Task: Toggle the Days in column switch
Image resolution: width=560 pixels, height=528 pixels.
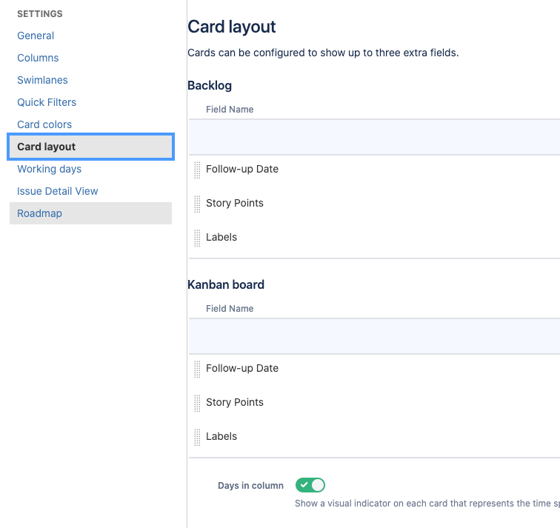Action: 310,485
